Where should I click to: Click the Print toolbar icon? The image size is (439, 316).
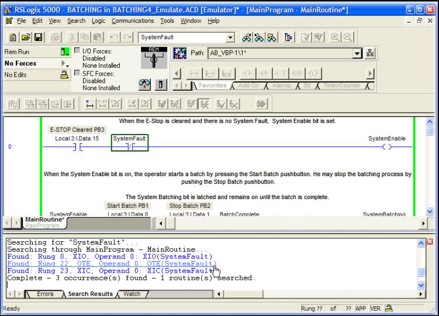[56, 37]
